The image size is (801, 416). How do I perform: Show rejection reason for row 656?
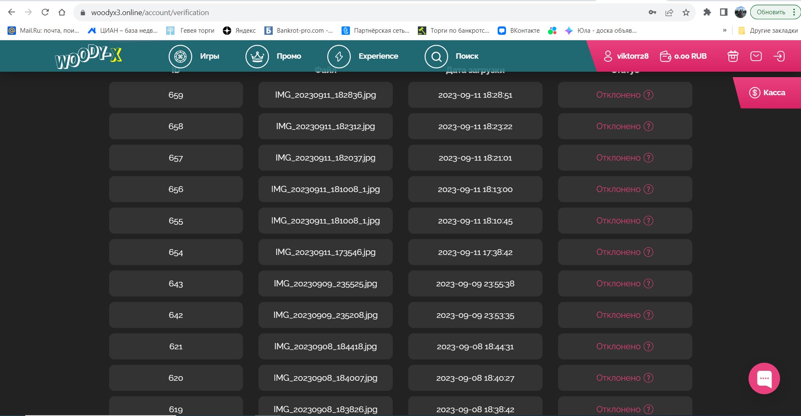click(x=648, y=189)
